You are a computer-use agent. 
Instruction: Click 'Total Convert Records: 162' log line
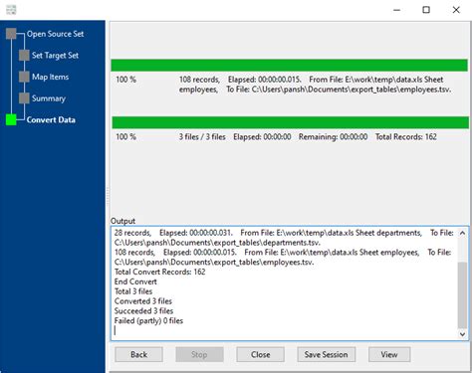pyautogui.click(x=159, y=272)
